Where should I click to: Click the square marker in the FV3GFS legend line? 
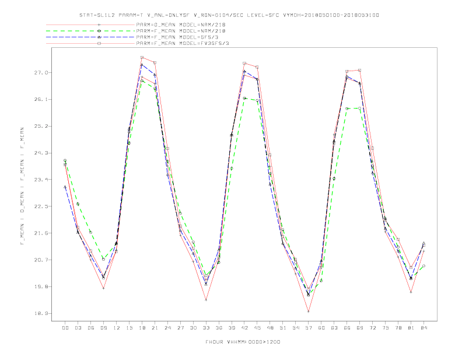99,43
